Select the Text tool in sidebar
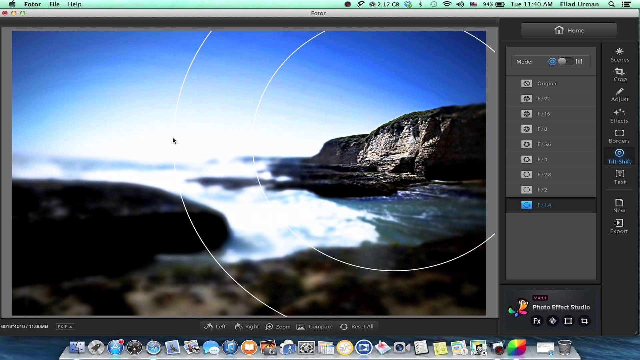Image resolution: width=640 pixels, height=360 pixels. (x=619, y=176)
